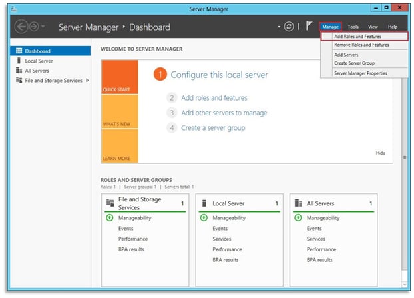This screenshot has width=414, height=298.
Task: Click File and Storage Services sidebar icon
Action: tap(19, 80)
